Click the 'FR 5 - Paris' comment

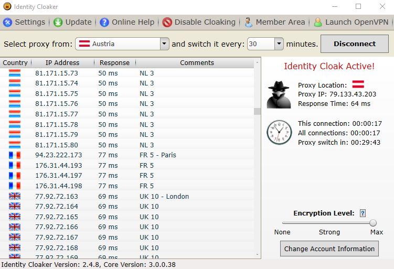point(158,155)
